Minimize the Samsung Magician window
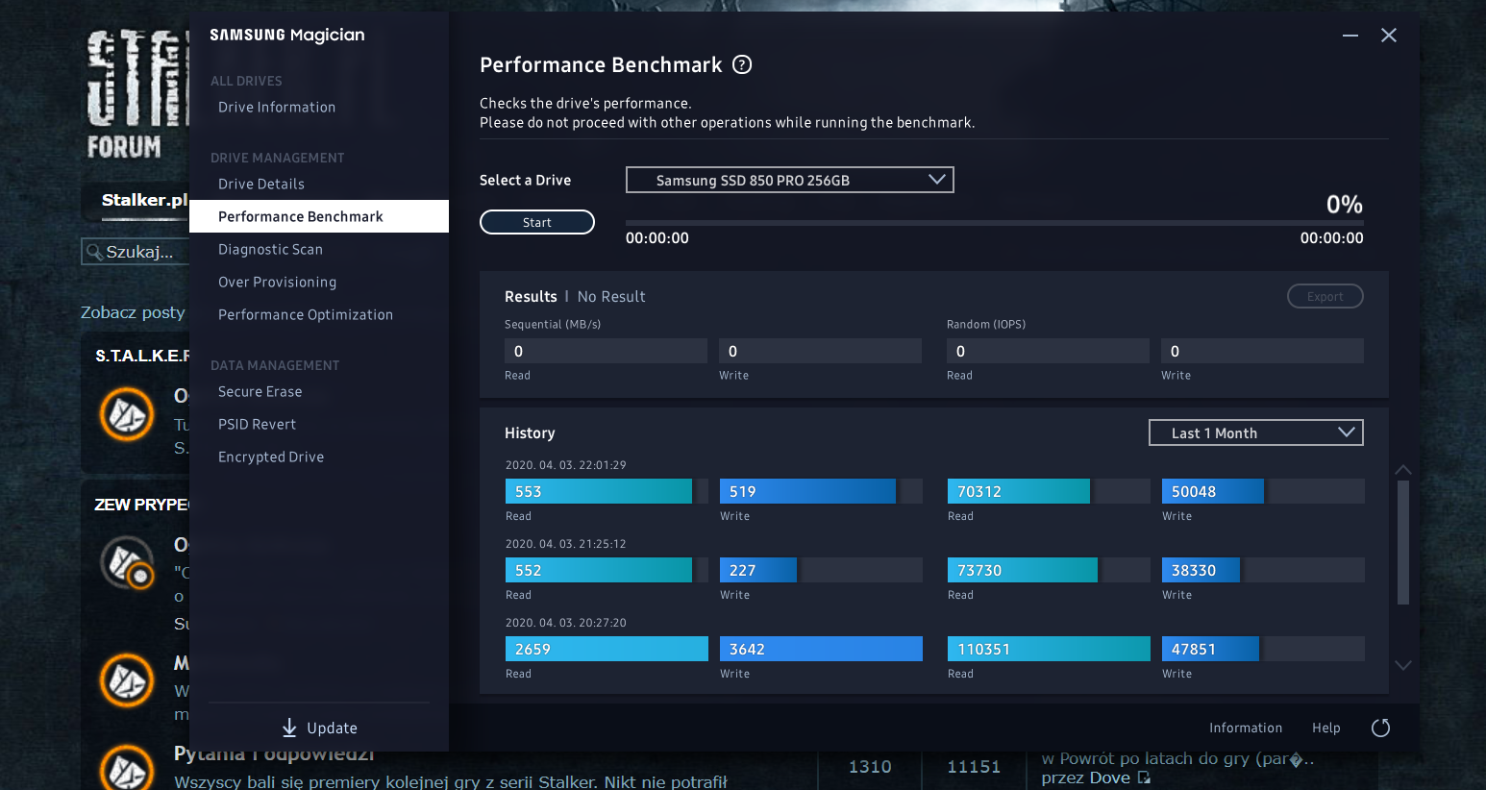 coord(1350,36)
